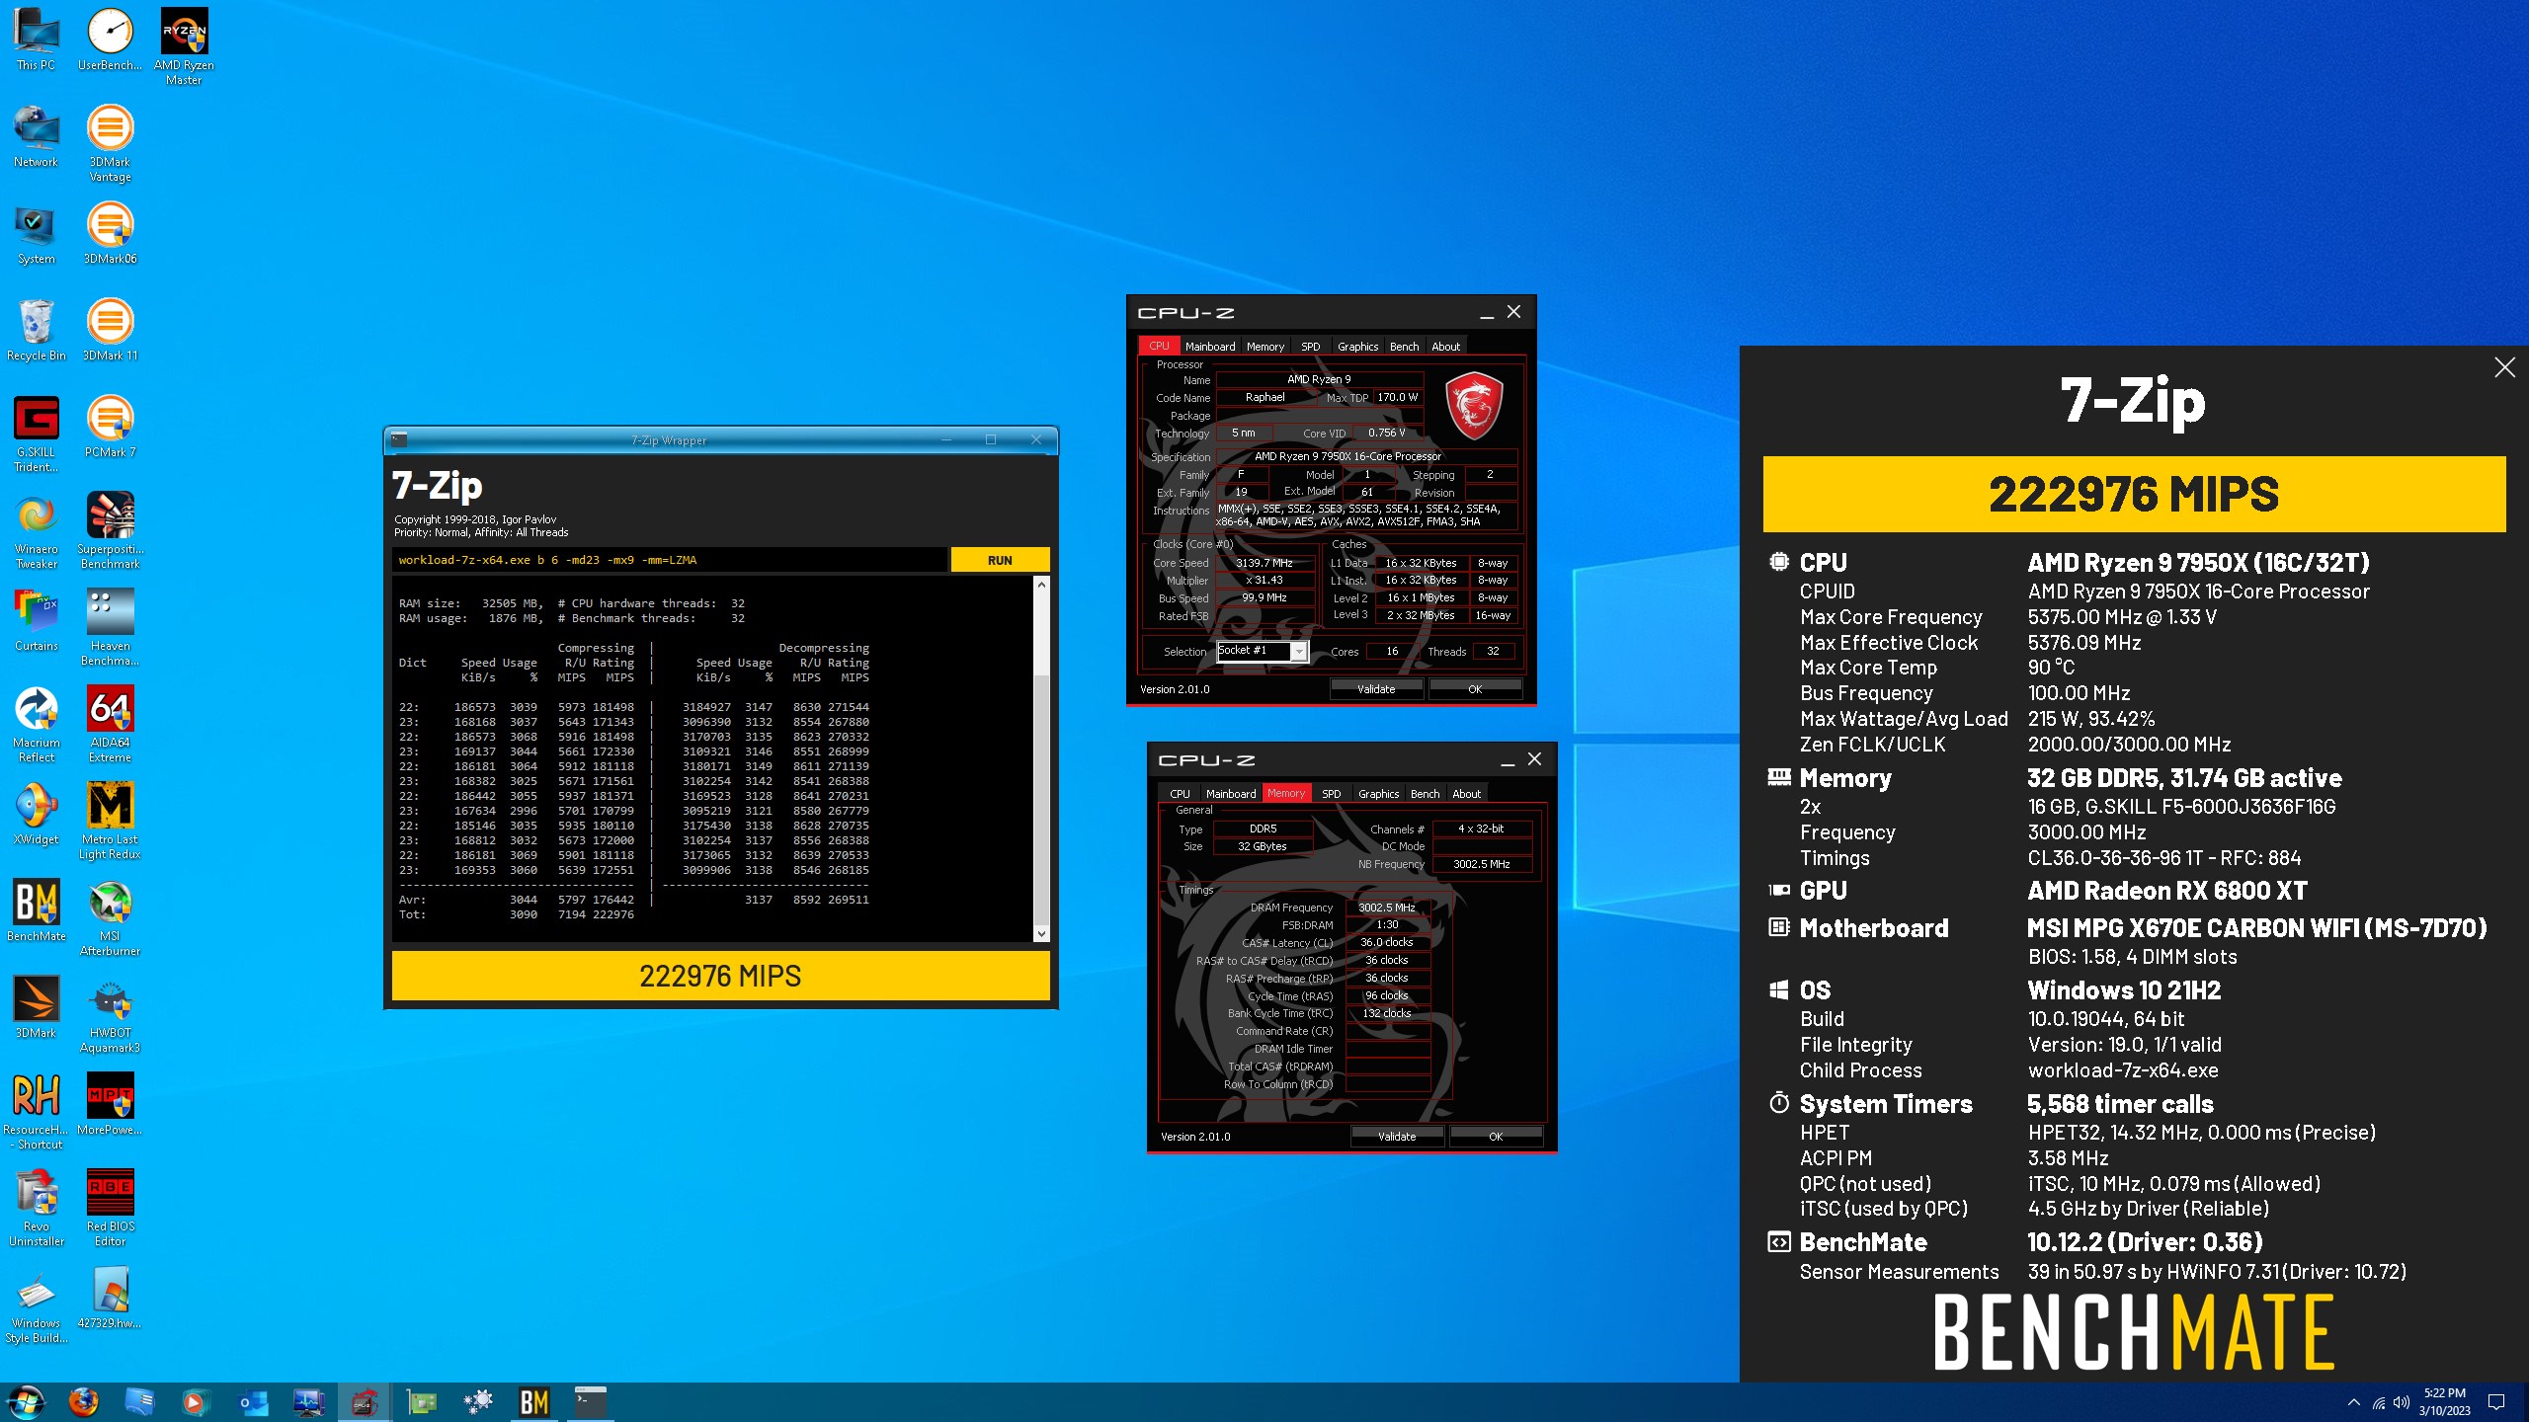This screenshot has height=1422, width=2529.
Task: Click Validate in the bottom CPU-Z window
Action: (1397, 1137)
